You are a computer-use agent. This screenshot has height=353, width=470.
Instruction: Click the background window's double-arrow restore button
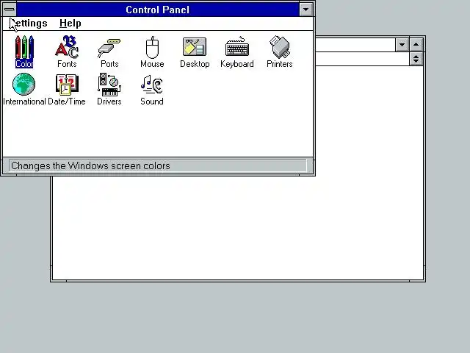pos(416,59)
